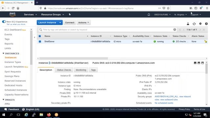Maximize the details pane layout icon
210x118 pixels.
click(202, 63)
